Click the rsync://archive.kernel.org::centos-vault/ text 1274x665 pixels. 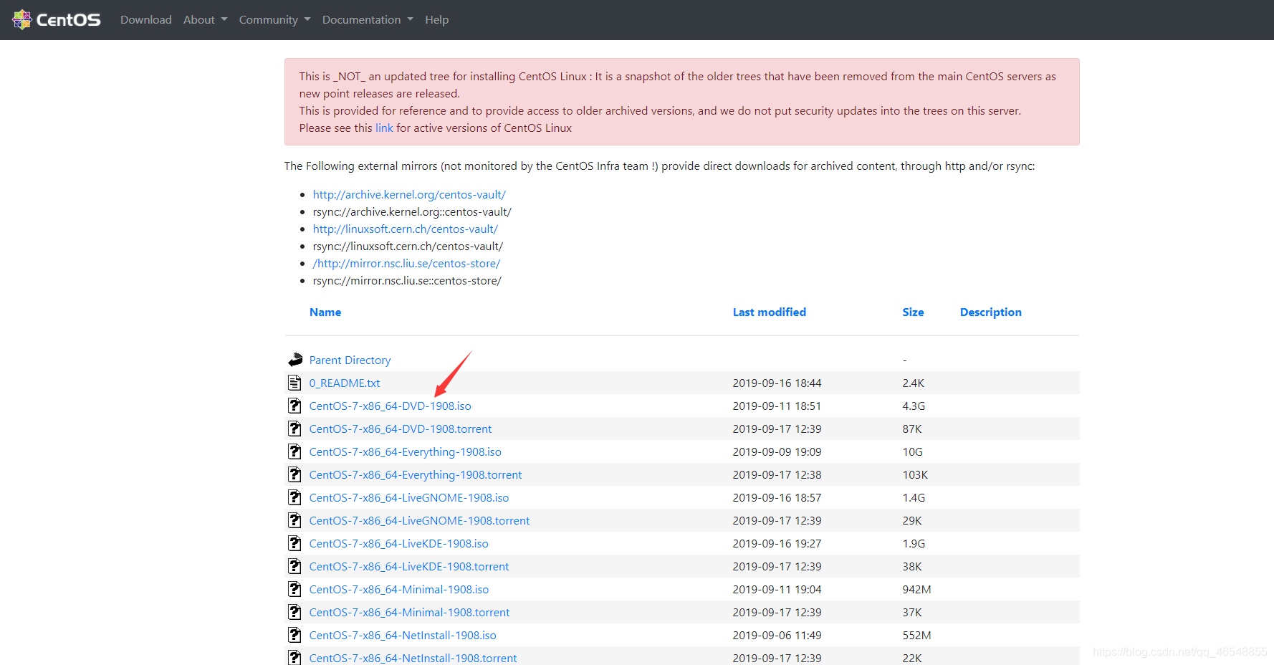click(412, 212)
